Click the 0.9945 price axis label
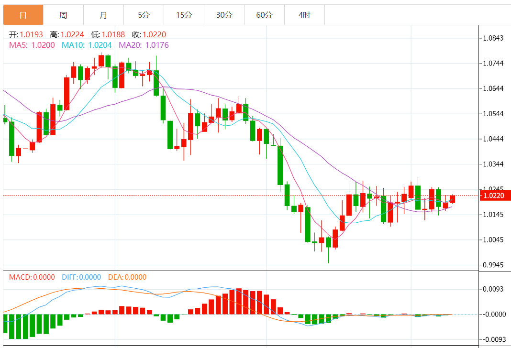 click(493, 265)
